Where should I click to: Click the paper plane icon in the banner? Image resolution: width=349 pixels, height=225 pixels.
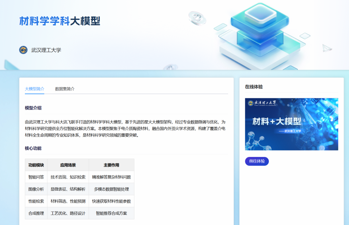[x=326, y=48]
